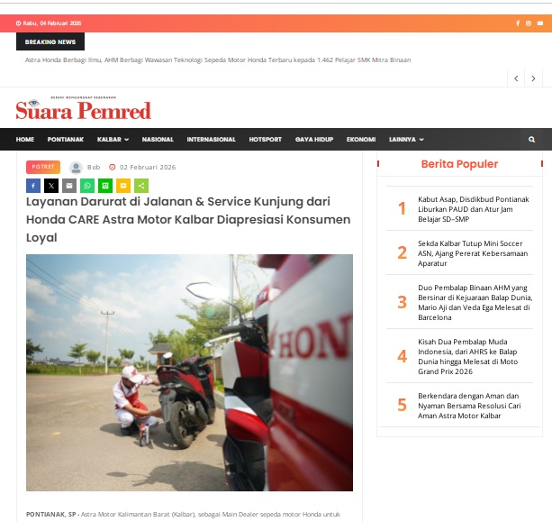The image size is (552, 522).
Task: Click the POTRET category badge
Action: pyautogui.click(x=43, y=167)
